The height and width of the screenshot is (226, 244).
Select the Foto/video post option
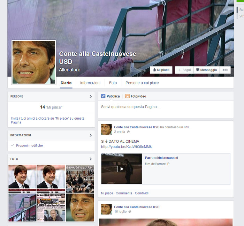click(136, 96)
